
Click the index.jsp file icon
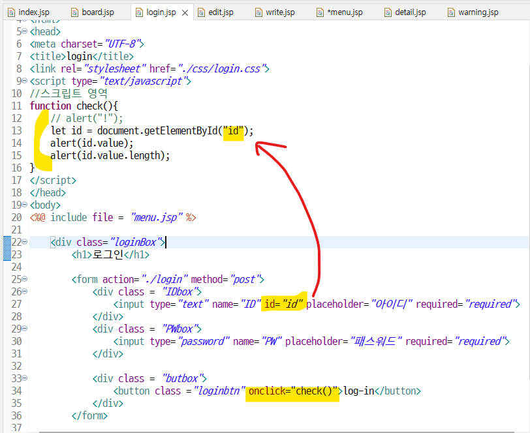tap(12, 13)
